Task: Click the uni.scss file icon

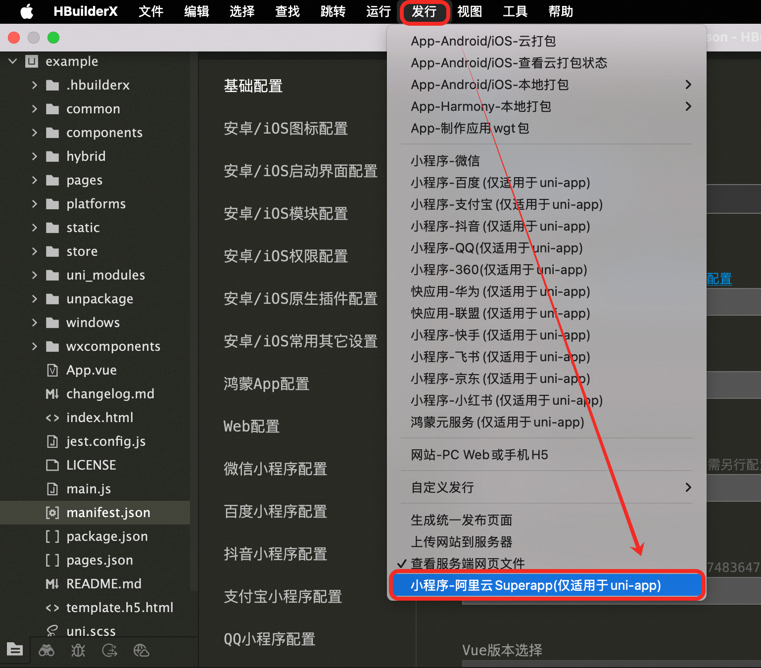Action: point(52,631)
